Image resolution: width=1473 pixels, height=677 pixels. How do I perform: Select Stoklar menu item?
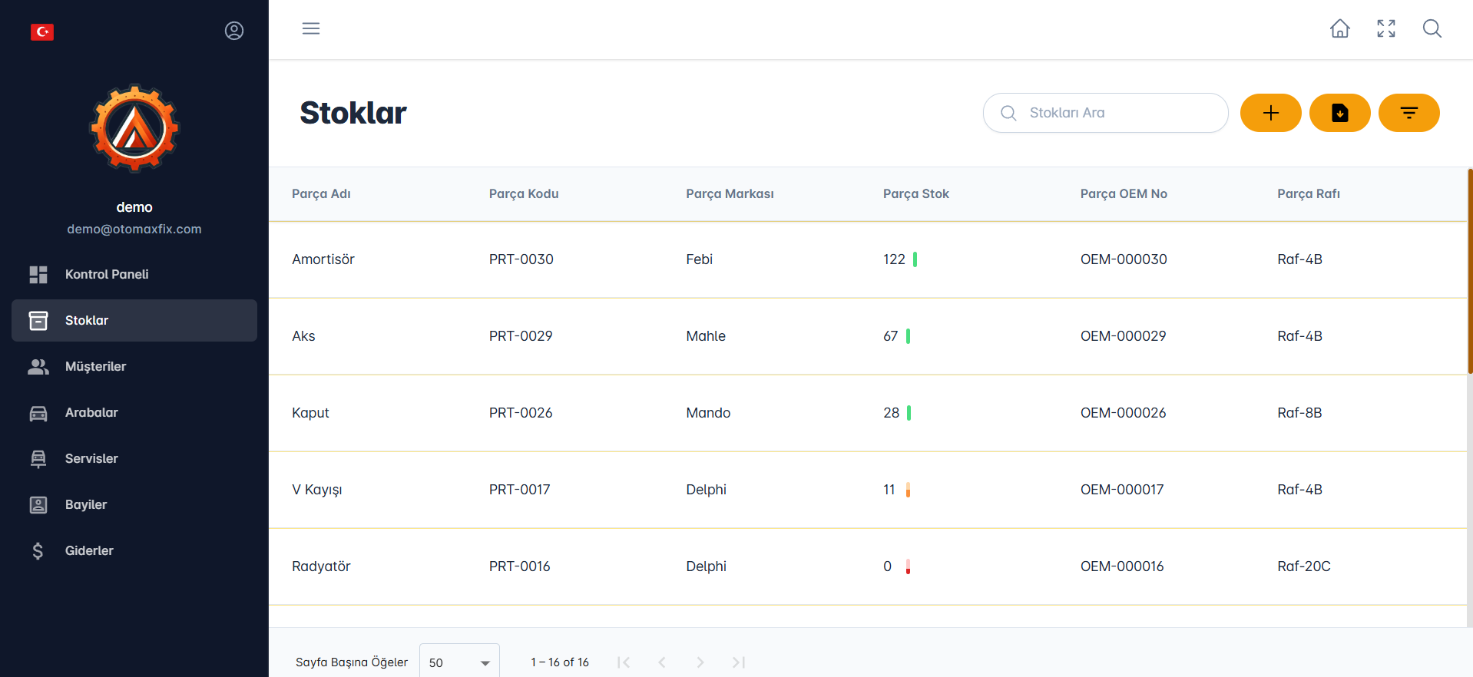134,321
